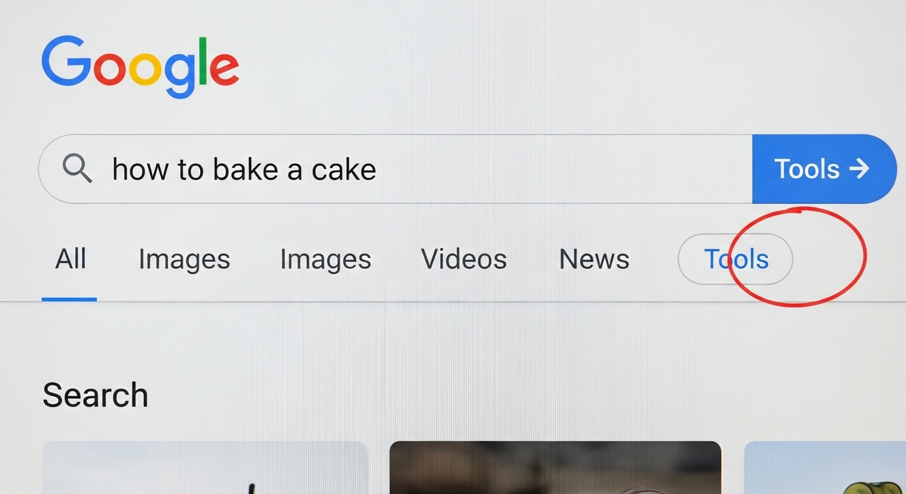Viewport: 906px width, 494px height.
Task: Switch to the Videos tab
Action: click(463, 259)
